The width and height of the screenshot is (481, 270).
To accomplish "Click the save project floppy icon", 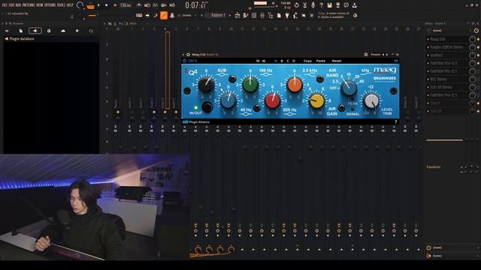I will [329, 5].
